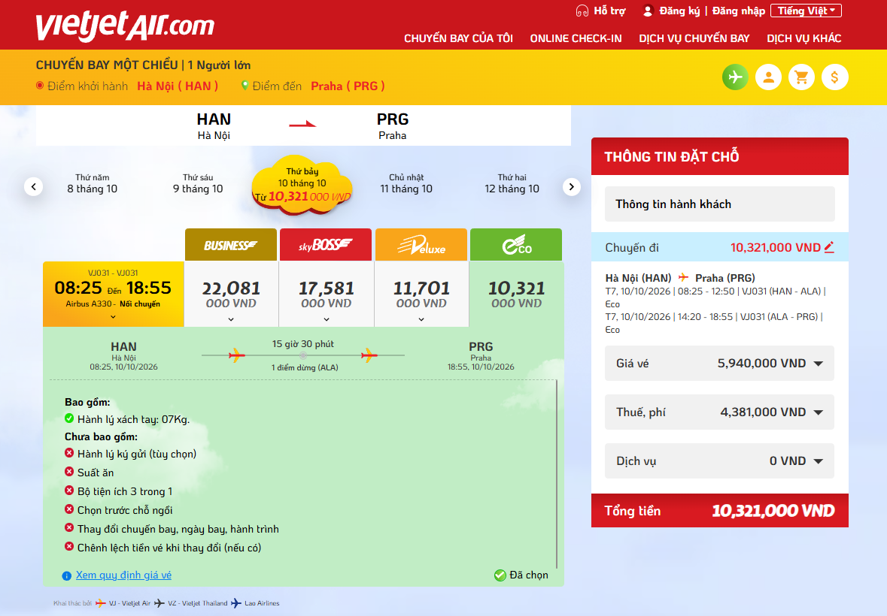
Task: Click the Lao Airlines operator icon
Action: pyautogui.click(x=236, y=603)
